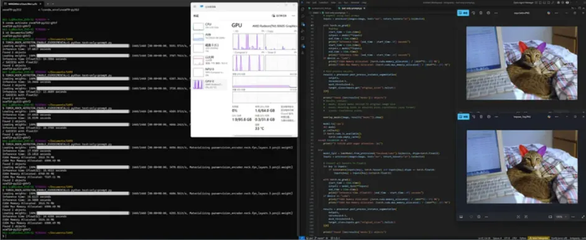This screenshot has width=586, height=240.
Task: Open the Help menu in VS Code
Action: pyautogui.click(x=364, y=2)
